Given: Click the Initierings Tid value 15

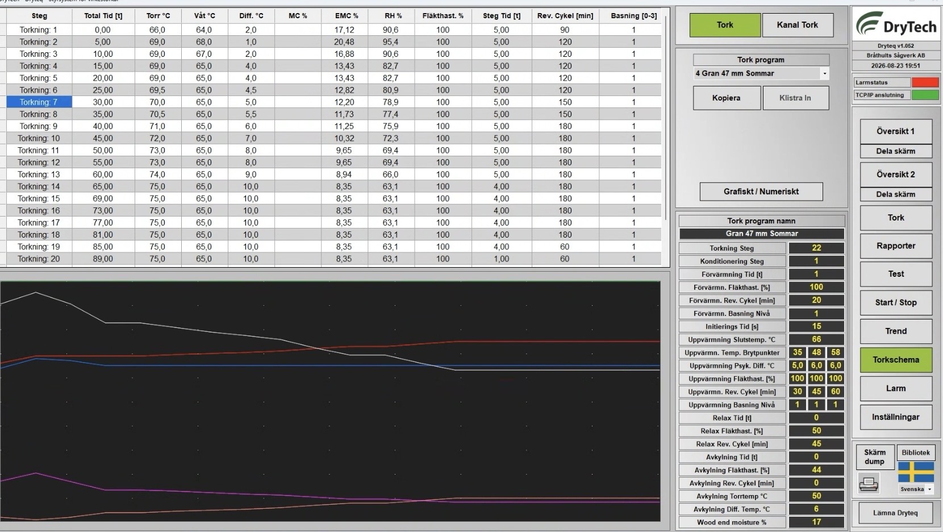Looking at the screenshot, I should (816, 326).
